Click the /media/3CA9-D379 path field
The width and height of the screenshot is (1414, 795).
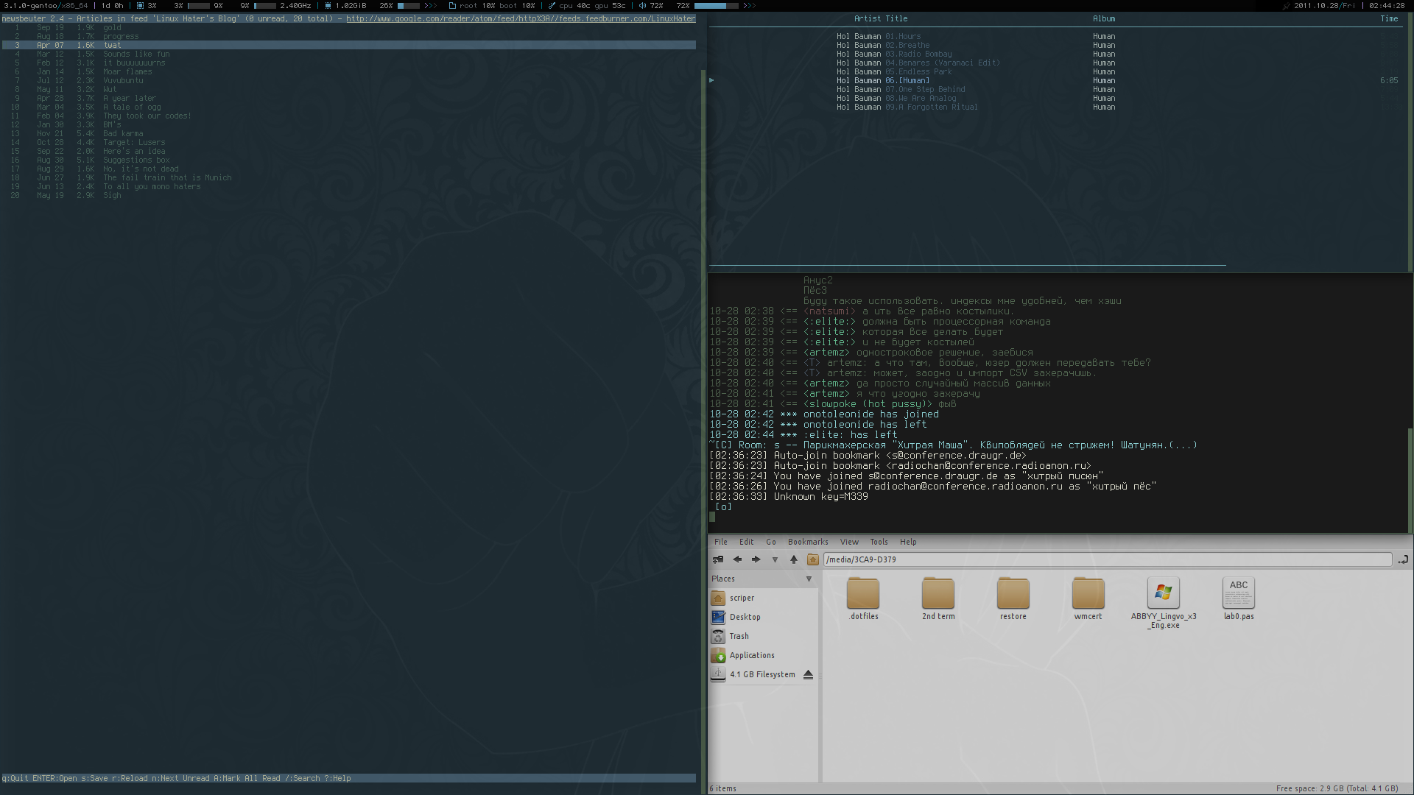click(x=1105, y=559)
